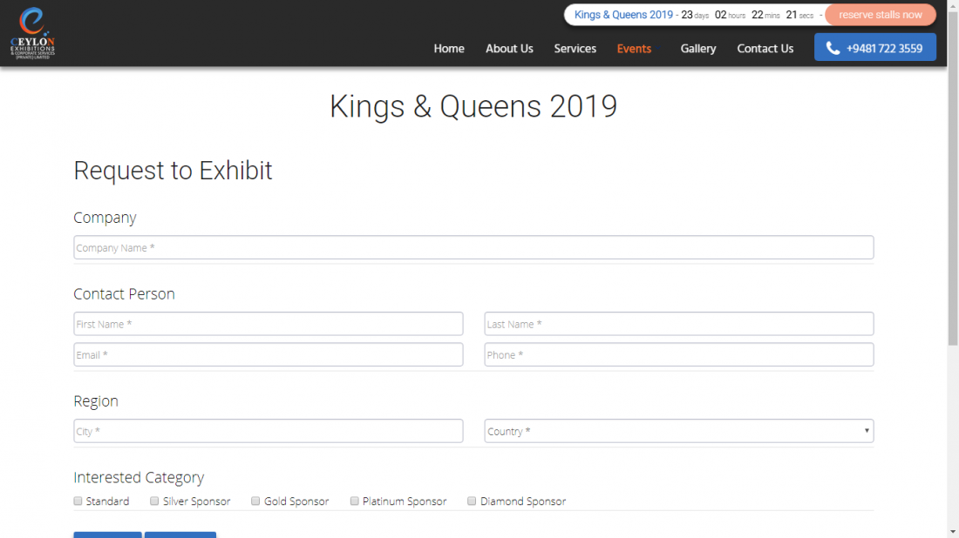Go to the Home menu item
This screenshot has width=959, height=538.
(x=449, y=48)
